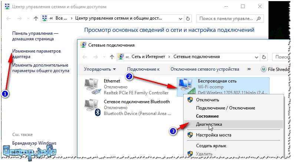
Task: Open recent locations chevron in Network and Sharing Center
Action: [x=28, y=18]
